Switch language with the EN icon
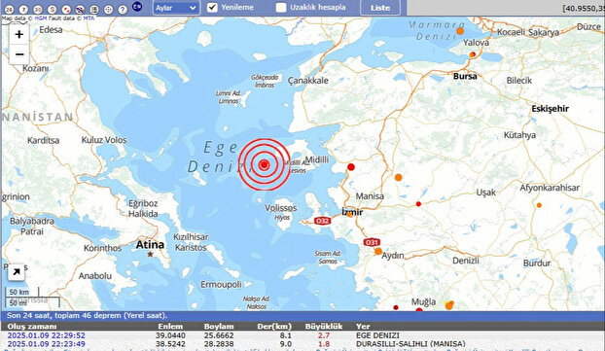The height and width of the screenshot is (351, 605). (137, 6)
